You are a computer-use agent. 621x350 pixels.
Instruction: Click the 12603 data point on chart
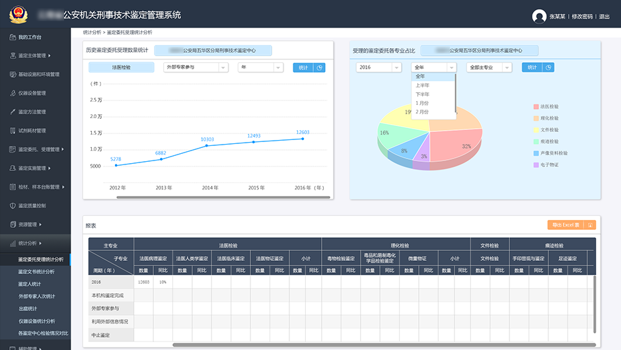[x=303, y=139]
